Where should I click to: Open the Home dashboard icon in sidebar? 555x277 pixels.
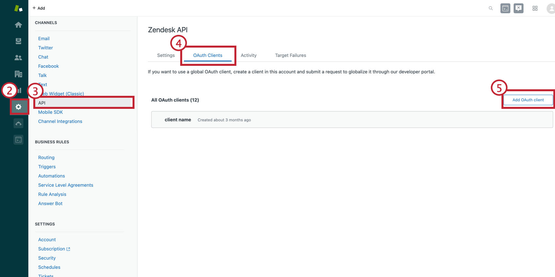click(x=19, y=24)
